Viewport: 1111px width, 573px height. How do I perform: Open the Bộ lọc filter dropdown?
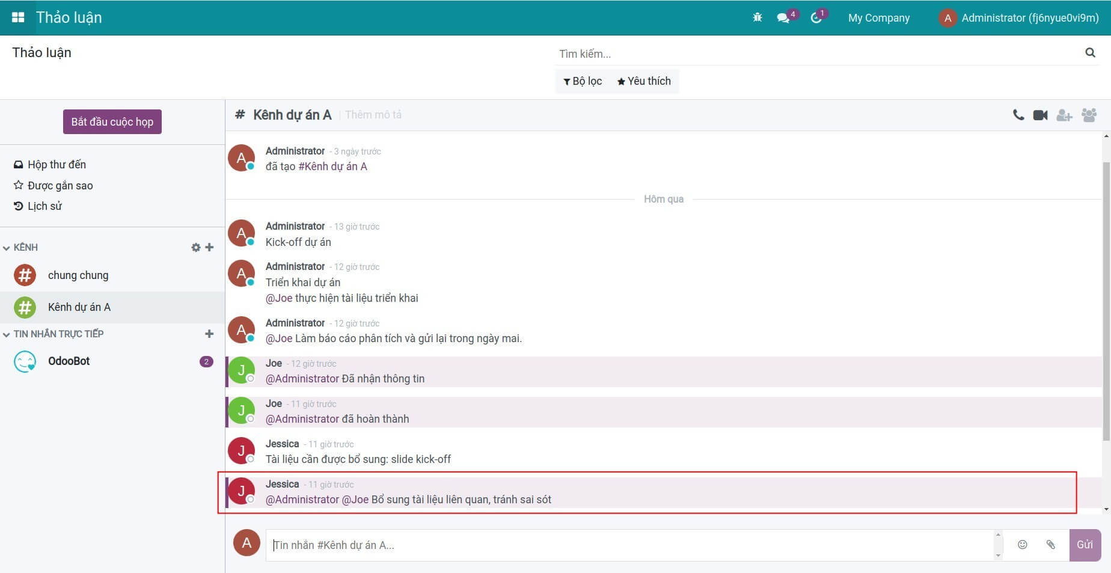pos(583,81)
